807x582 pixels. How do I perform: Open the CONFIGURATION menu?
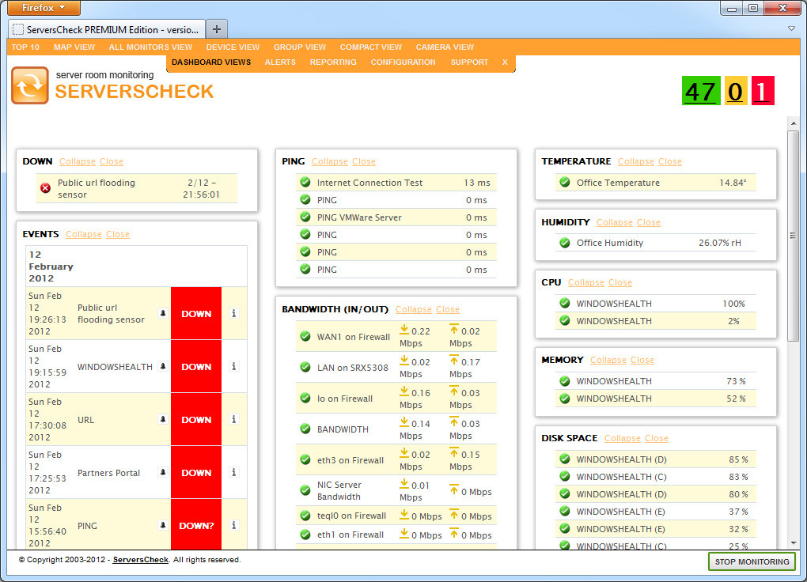(403, 62)
